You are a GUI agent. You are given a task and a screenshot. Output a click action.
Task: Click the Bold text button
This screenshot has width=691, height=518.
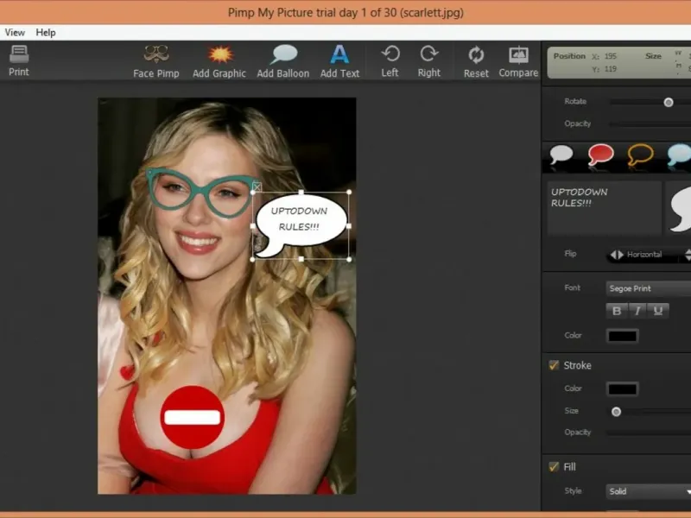[x=617, y=311]
